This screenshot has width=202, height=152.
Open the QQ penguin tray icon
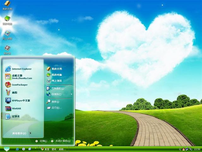pyautogui.click(x=184, y=149)
